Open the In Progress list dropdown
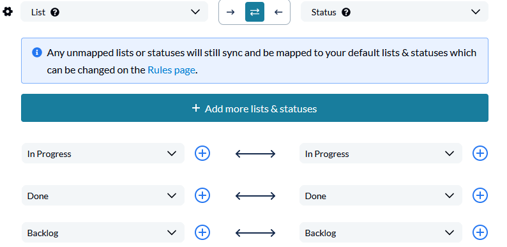 (x=103, y=153)
